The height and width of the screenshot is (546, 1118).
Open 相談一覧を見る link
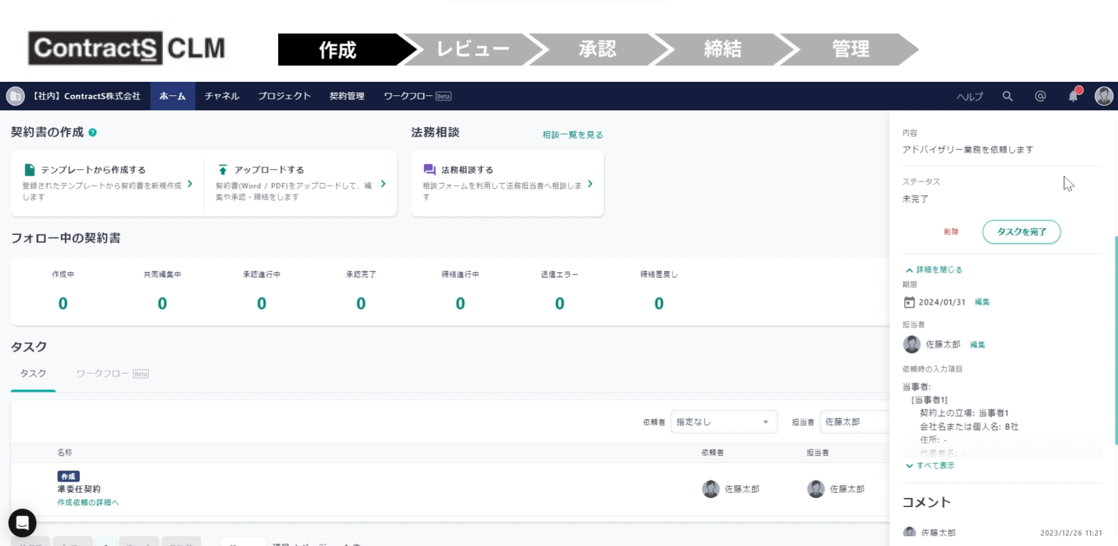[x=573, y=135]
